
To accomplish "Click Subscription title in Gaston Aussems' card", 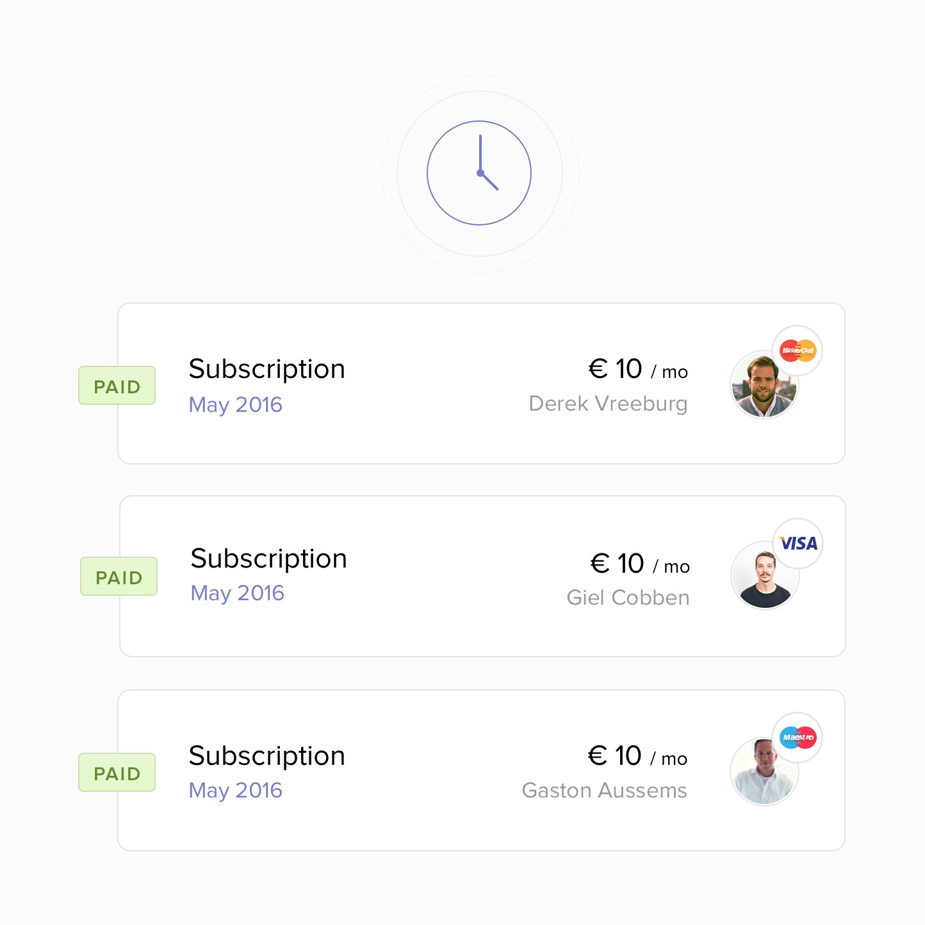I will tap(266, 756).
